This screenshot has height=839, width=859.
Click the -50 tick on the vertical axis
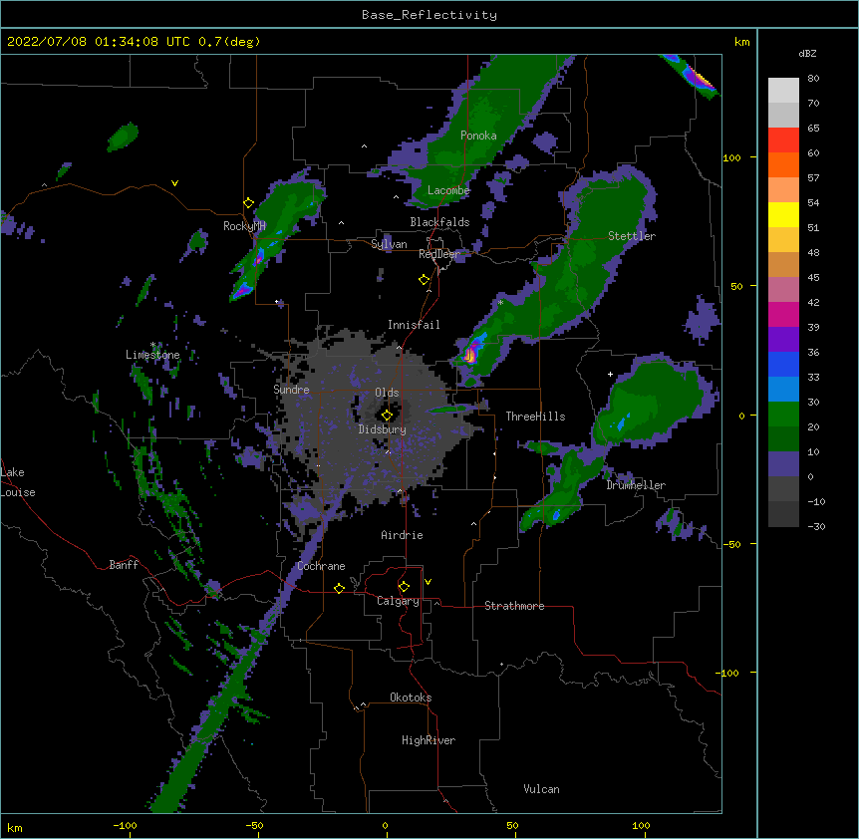[731, 544]
